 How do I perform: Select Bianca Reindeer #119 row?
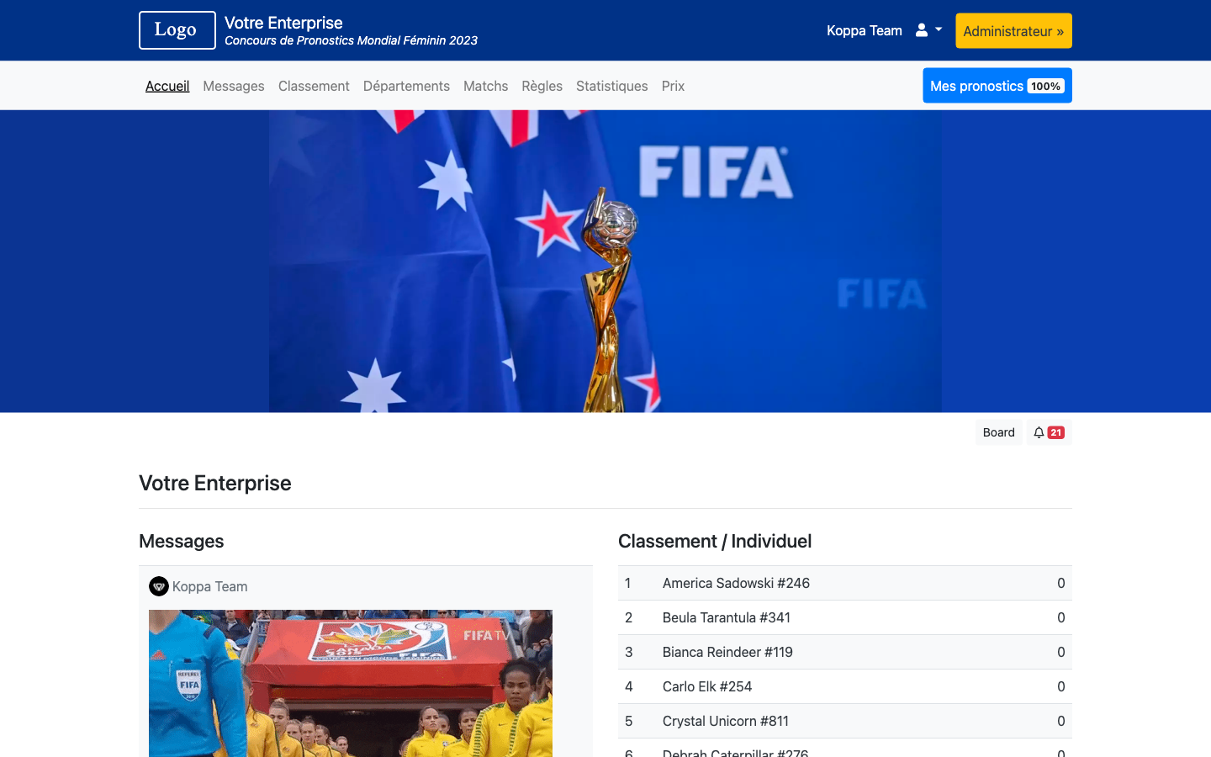click(x=845, y=652)
